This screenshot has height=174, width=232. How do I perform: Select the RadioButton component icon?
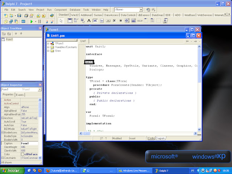pyautogui.click(x=121, y=21)
